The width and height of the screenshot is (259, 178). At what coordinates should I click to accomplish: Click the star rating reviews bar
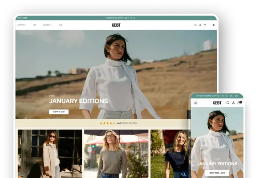click(118, 123)
